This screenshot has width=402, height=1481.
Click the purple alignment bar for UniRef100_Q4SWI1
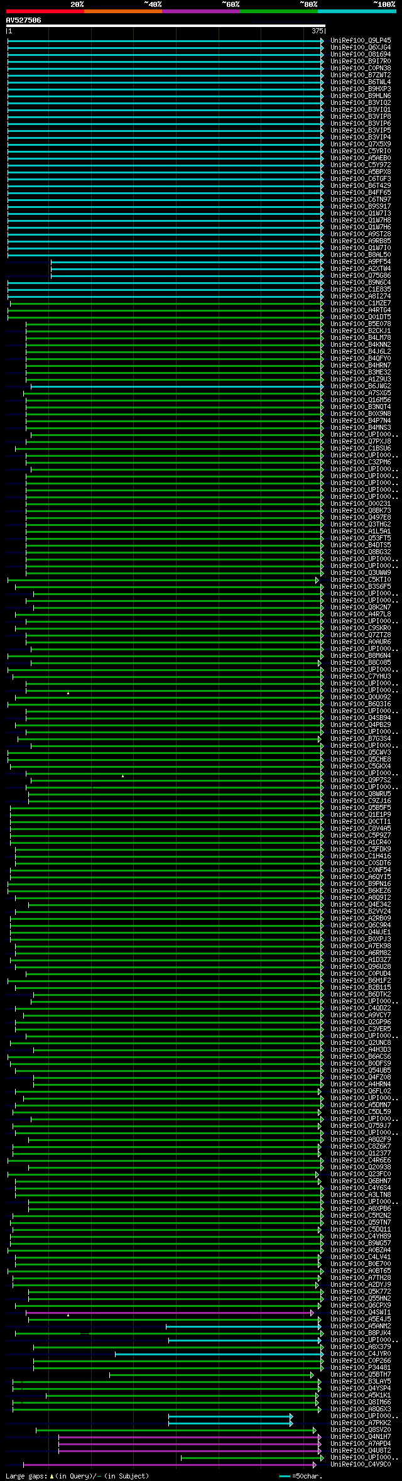click(170, 1313)
